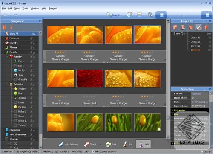Expand the Categories section in Properties
The height and width of the screenshot is (154, 213).
click(172, 110)
